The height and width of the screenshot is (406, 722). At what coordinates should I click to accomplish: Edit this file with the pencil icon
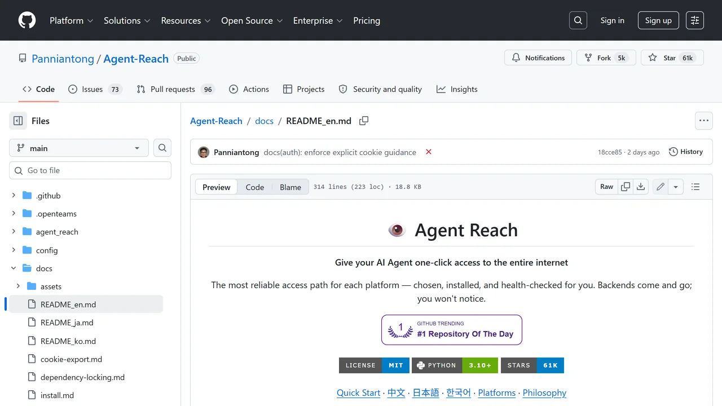coord(661,187)
